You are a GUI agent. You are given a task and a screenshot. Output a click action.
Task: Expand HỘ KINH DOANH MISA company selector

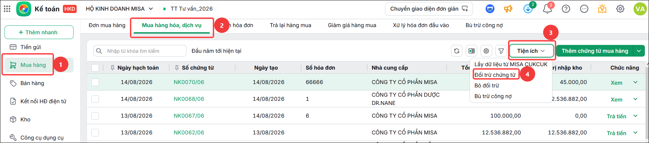point(119,9)
